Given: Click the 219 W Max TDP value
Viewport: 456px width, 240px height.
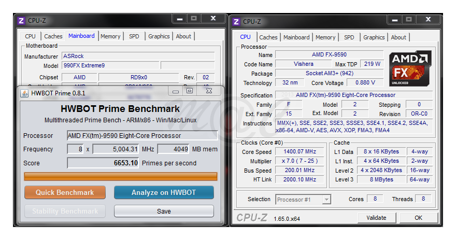Looking at the screenshot, I should [x=372, y=64].
